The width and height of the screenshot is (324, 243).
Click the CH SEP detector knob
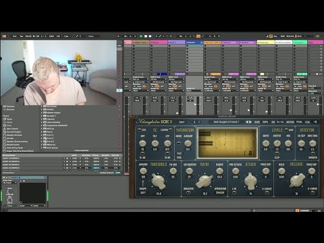point(301,143)
